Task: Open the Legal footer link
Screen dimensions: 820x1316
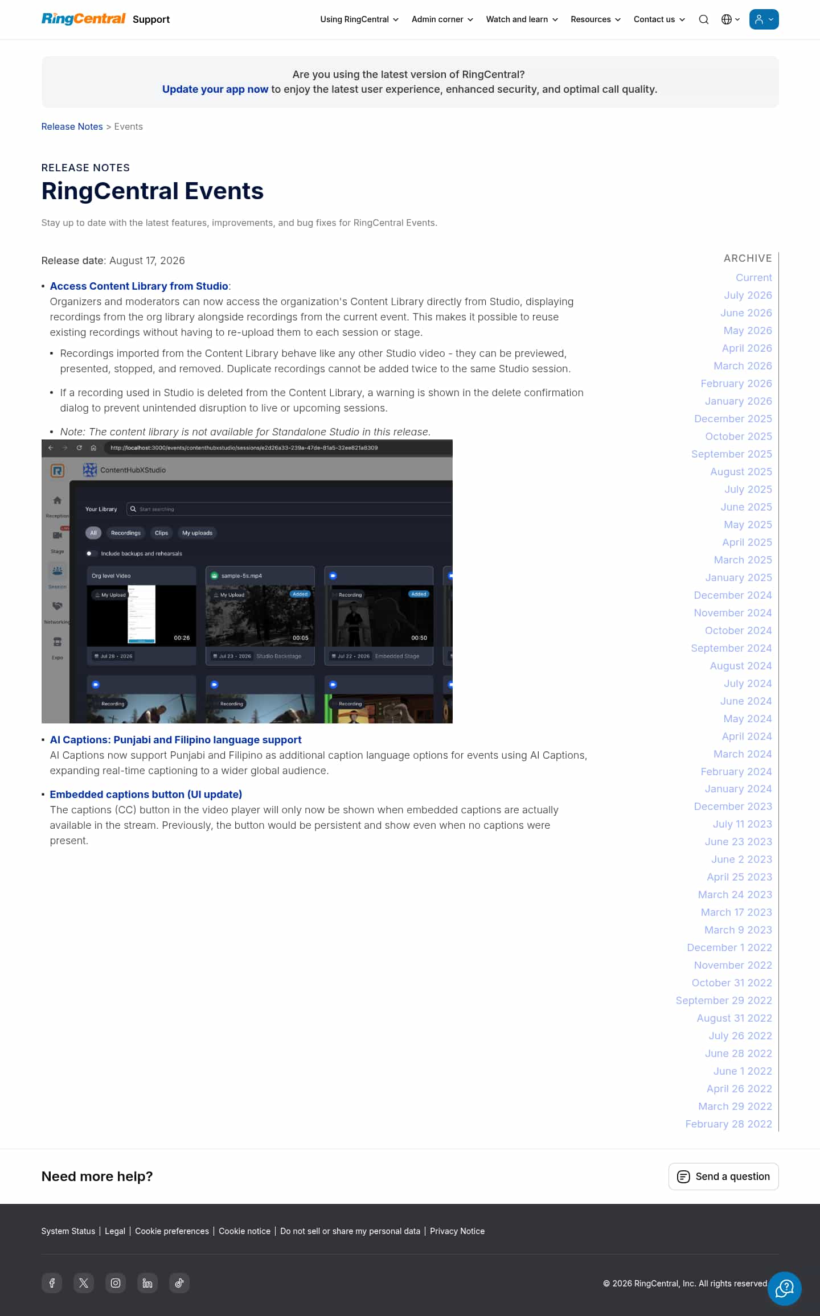Action: coord(115,1231)
